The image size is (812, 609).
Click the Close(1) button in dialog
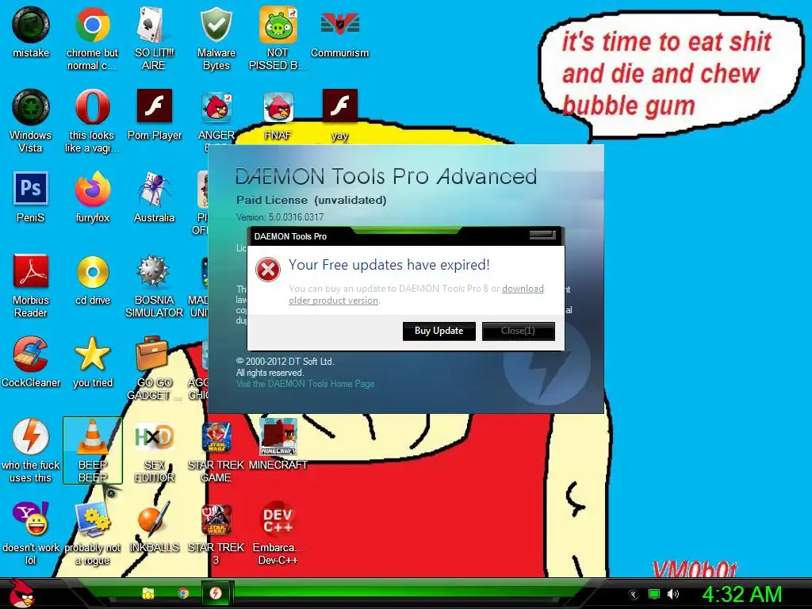tap(518, 331)
